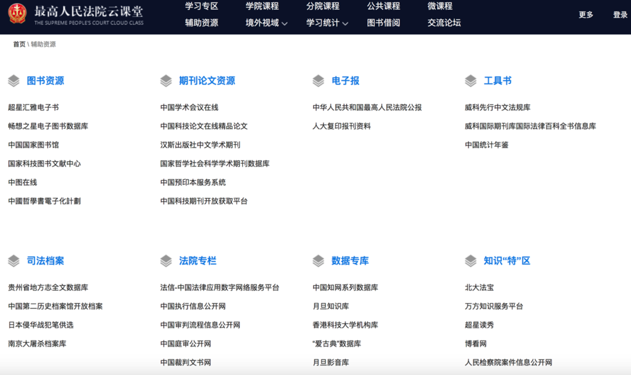Open 贵州省地方志全文数据库
Viewport: 631px width, 375px height.
click(x=48, y=287)
